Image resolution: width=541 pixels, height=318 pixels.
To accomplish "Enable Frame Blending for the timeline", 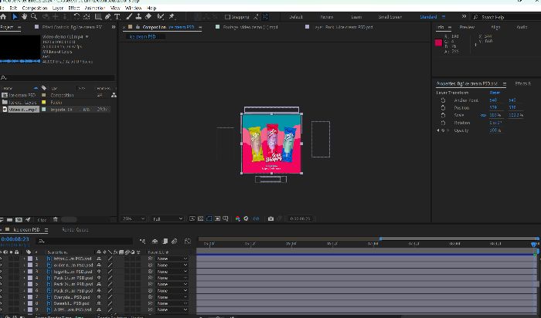I will [165, 241].
